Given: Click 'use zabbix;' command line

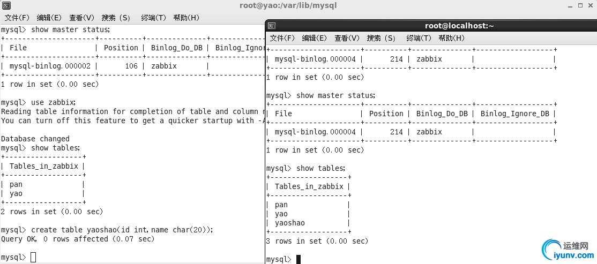Looking at the screenshot, I should tap(39, 102).
